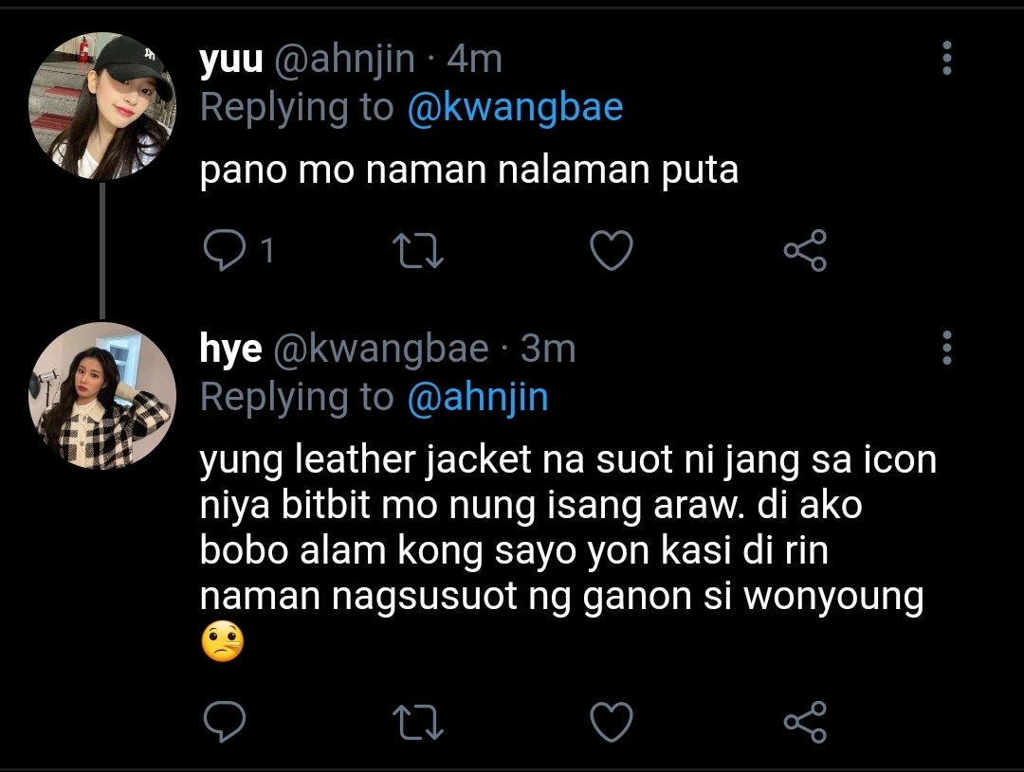Reply to hye's tweet via comment icon
The image size is (1024, 772).
click(x=224, y=722)
